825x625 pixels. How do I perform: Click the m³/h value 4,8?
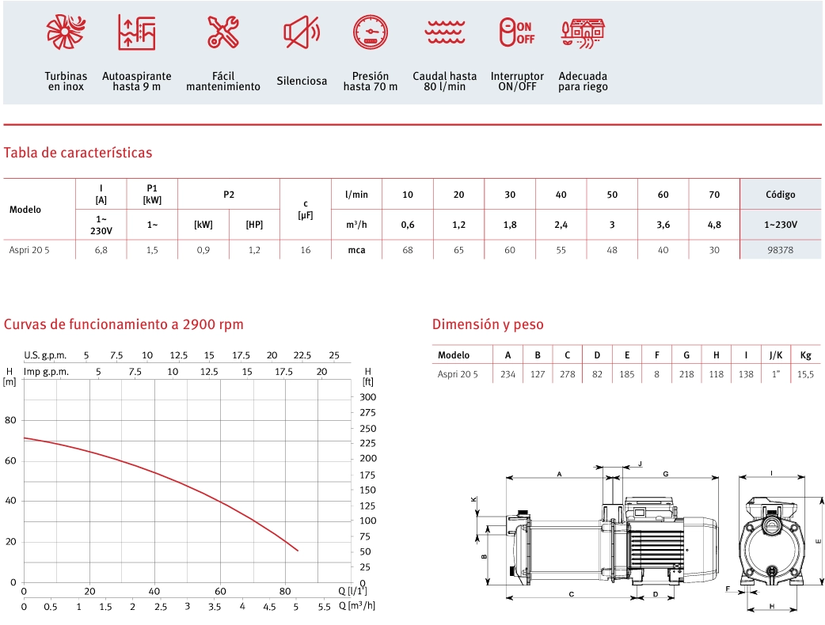pyautogui.click(x=714, y=225)
